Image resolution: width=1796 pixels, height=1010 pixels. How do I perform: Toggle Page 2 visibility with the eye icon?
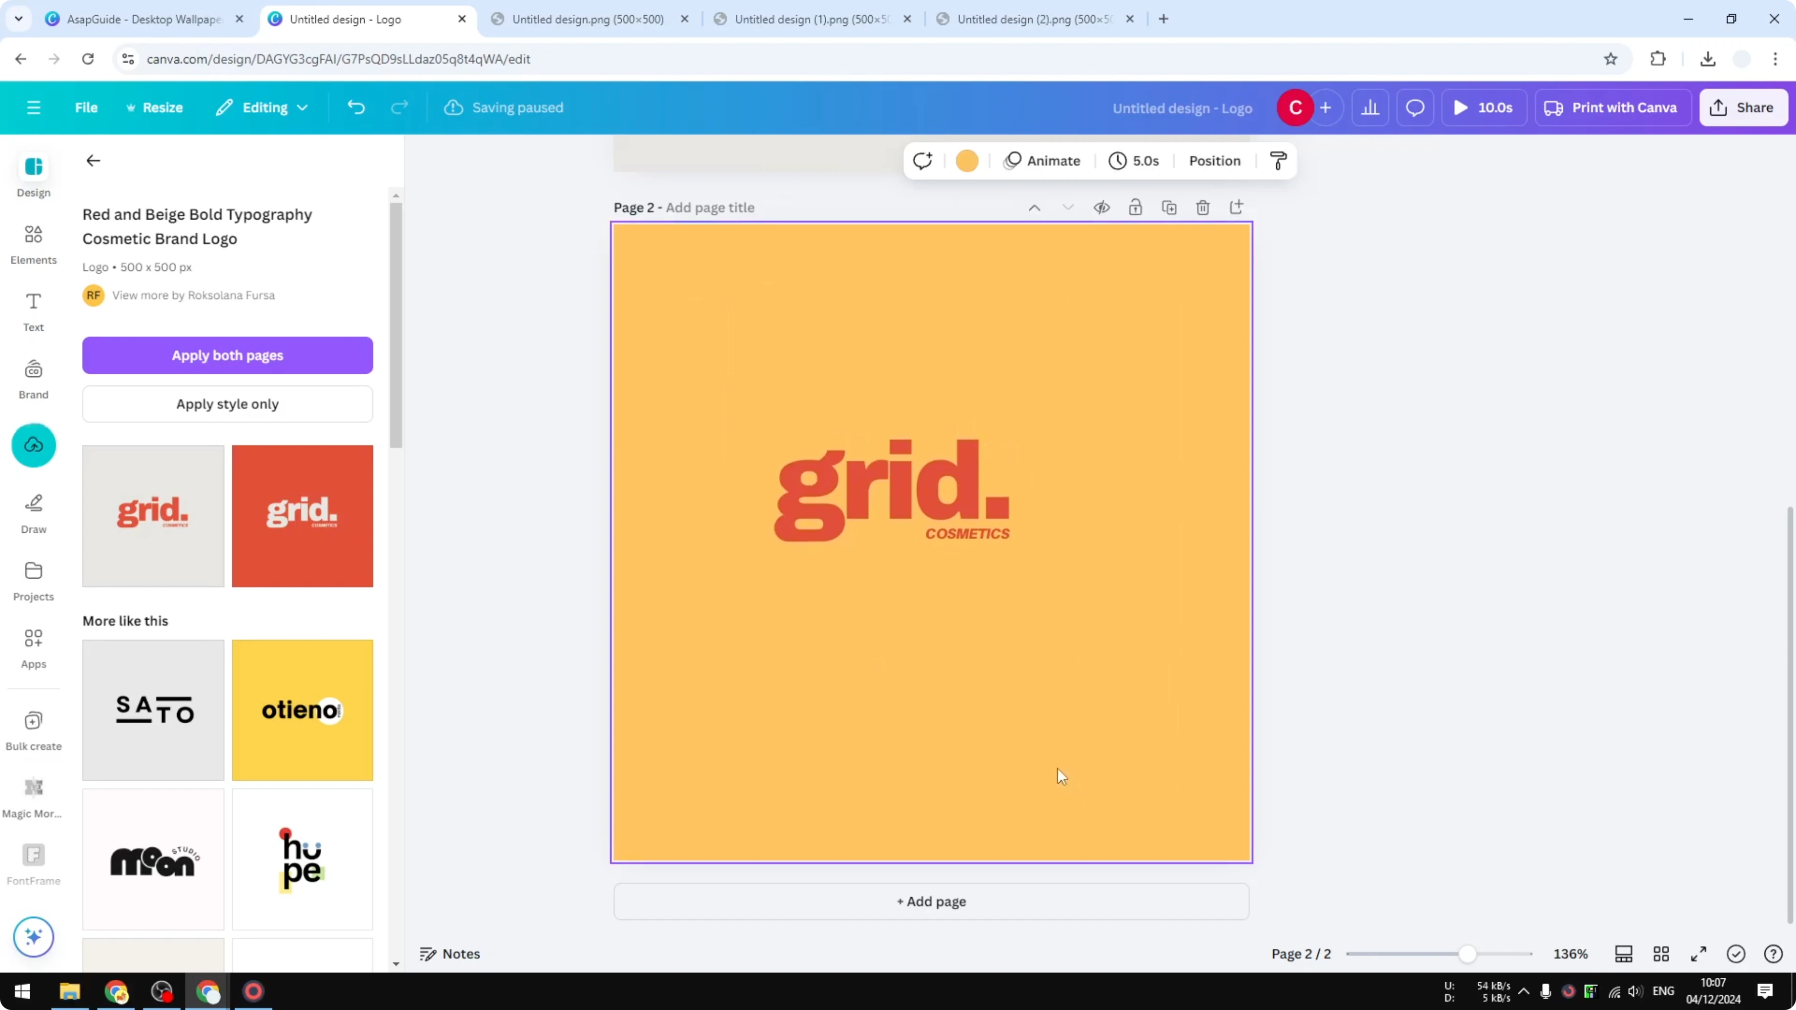point(1102,207)
